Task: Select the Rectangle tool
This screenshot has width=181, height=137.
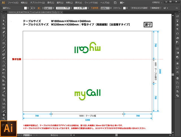Action: click(4, 43)
